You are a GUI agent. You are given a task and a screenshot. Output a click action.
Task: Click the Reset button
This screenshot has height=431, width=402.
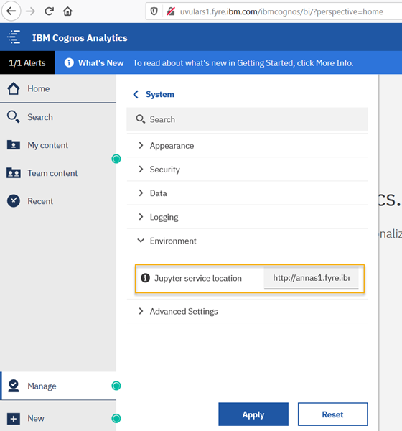[332, 414]
